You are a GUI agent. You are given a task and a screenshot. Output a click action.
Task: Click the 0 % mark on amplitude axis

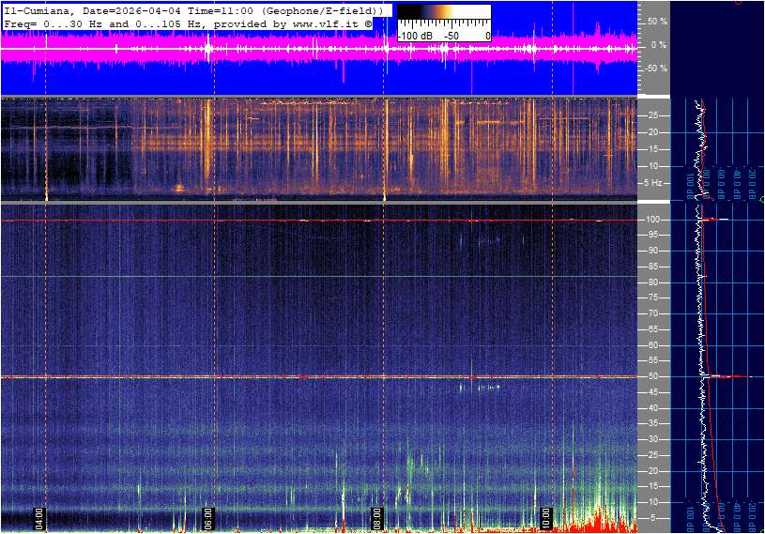(x=658, y=44)
